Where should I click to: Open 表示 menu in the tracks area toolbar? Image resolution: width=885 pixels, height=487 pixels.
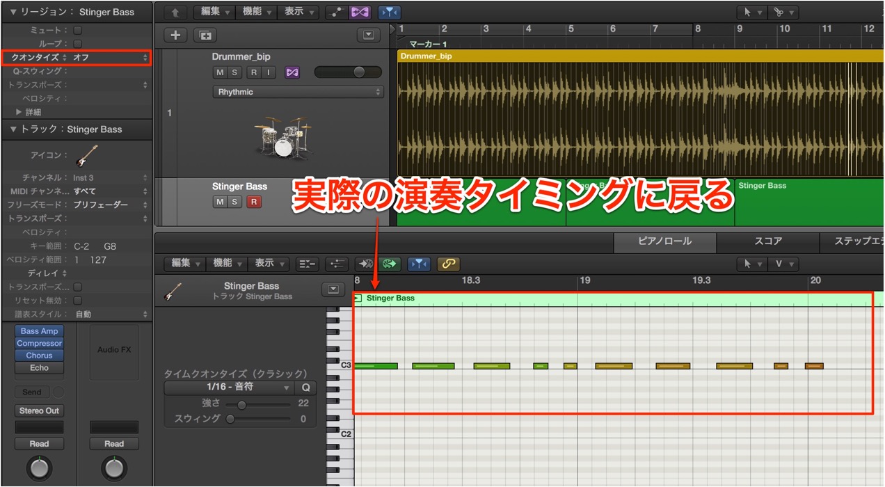[x=298, y=12]
